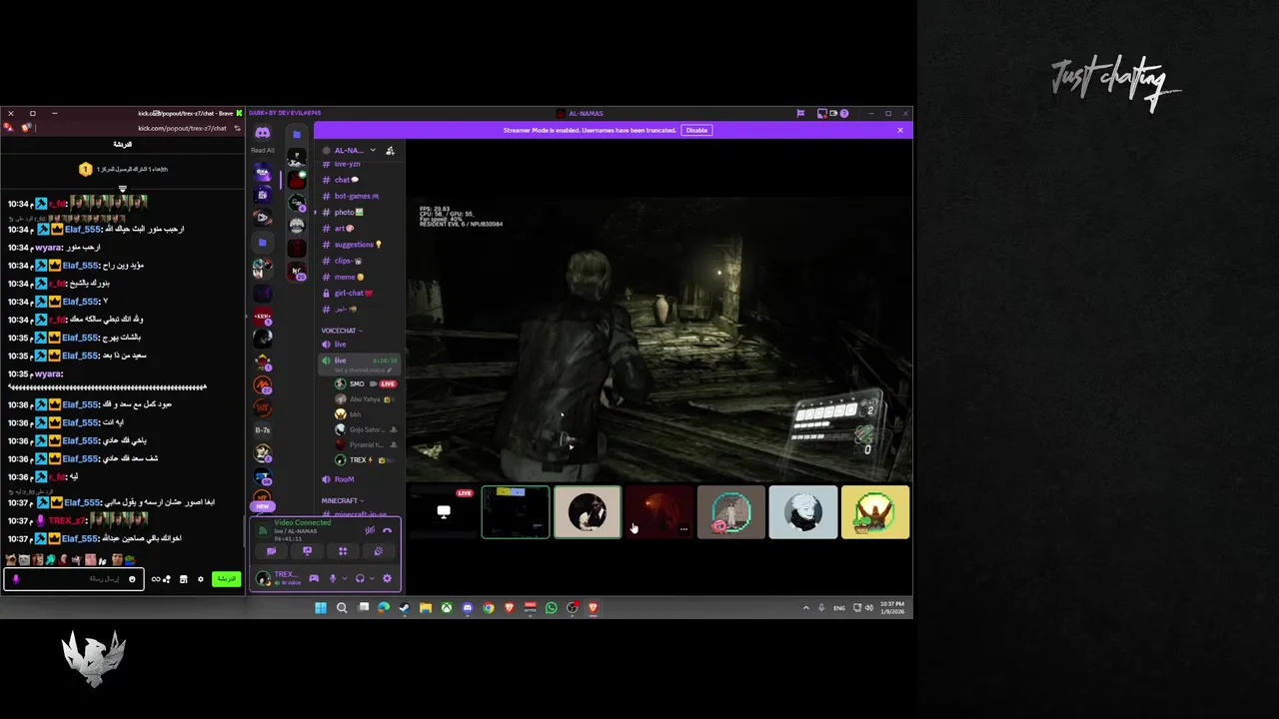
Task: Open output device dropdown beside headphones
Action: tap(372, 578)
